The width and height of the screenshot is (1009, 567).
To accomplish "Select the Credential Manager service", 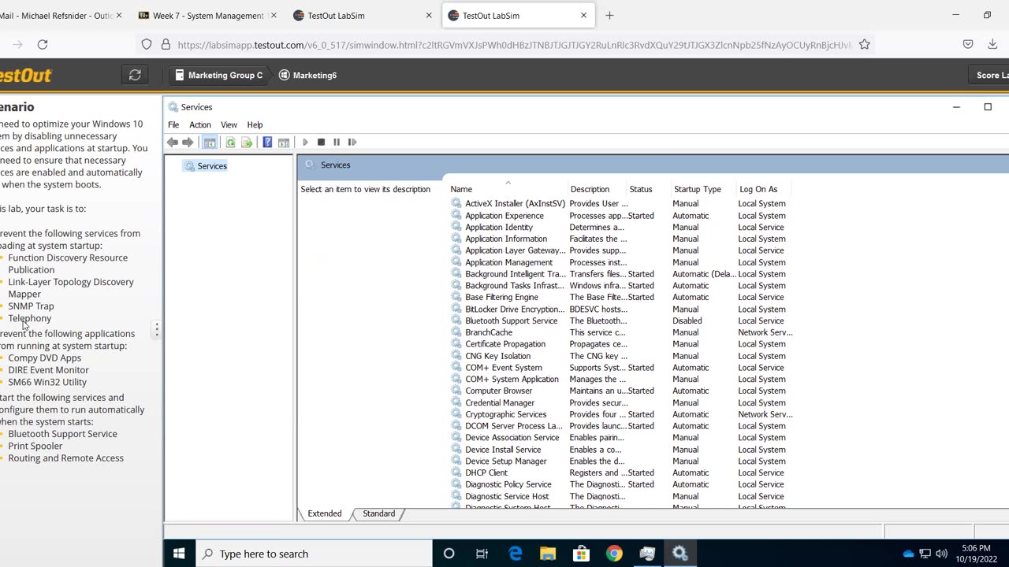I will pos(621,402).
